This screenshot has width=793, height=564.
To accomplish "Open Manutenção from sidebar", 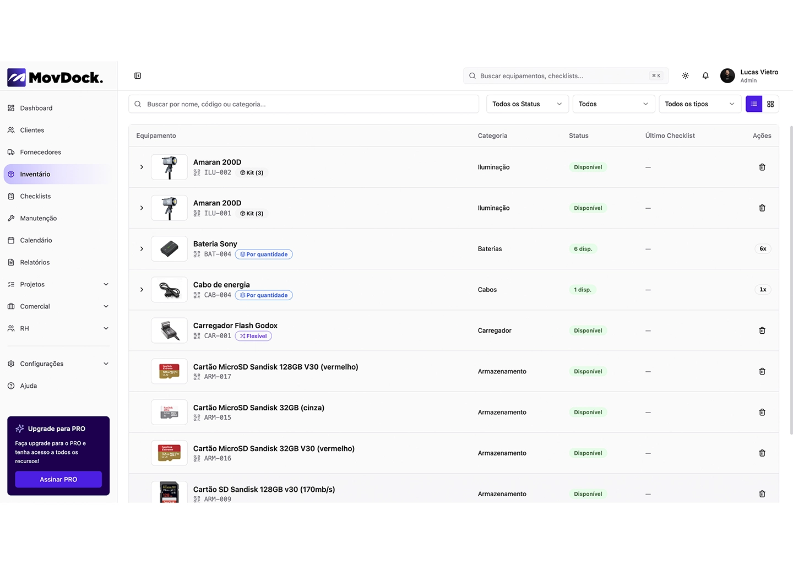I will tap(38, 219).
